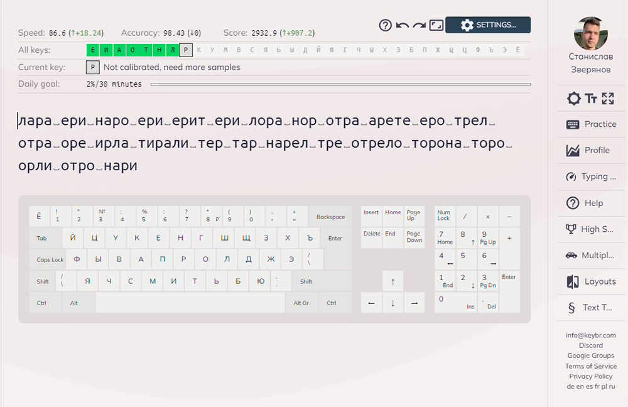This screenshot has height=407, width=628.
Task: Click the Text Tools section-sign icon
Action: click(571, 308)
